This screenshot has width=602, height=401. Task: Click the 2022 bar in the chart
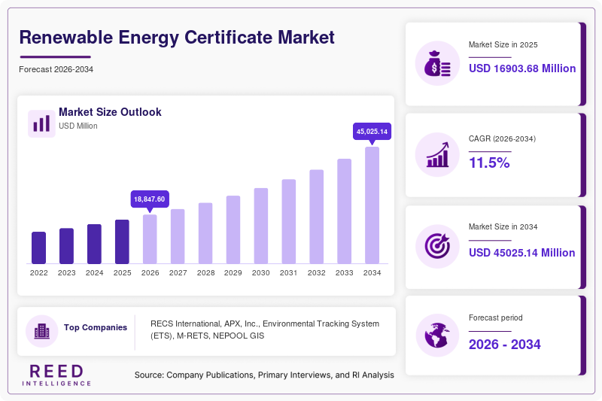click(39, 248)
